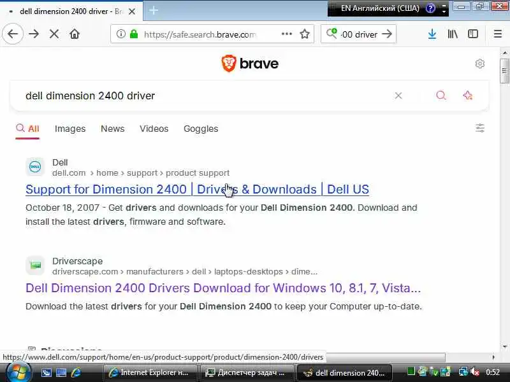Image resolution: width=510 pixels, height=382 pixels.
Task: Submit toolbar search with arrow
Action: [x=387, y=34]
